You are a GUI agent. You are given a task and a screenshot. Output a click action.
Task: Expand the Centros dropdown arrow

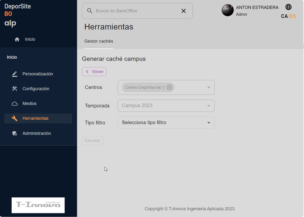[209, 87]
